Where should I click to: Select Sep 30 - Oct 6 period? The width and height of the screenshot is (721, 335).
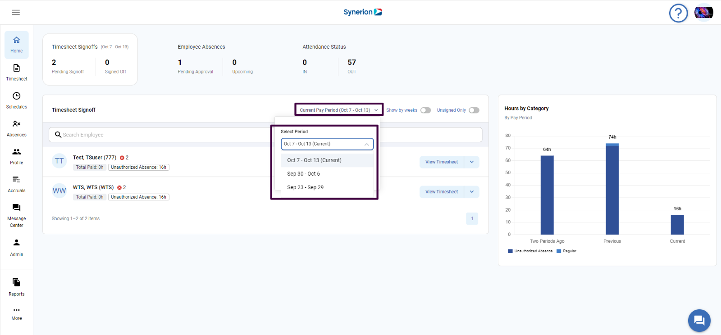(327, 174)
